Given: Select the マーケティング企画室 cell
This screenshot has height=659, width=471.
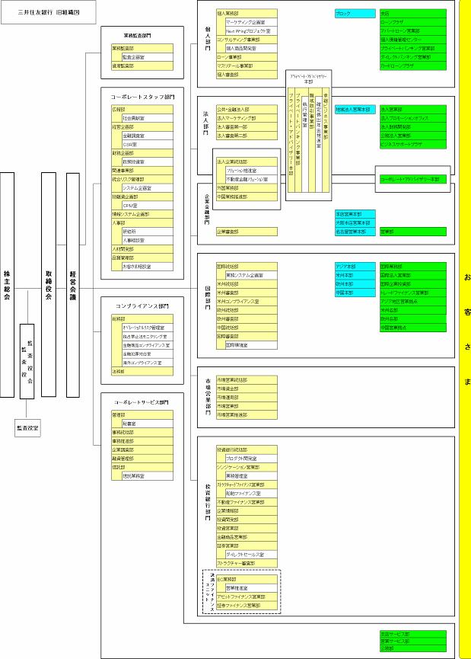Looking at the screenshot, I should (x=251, y=22).
